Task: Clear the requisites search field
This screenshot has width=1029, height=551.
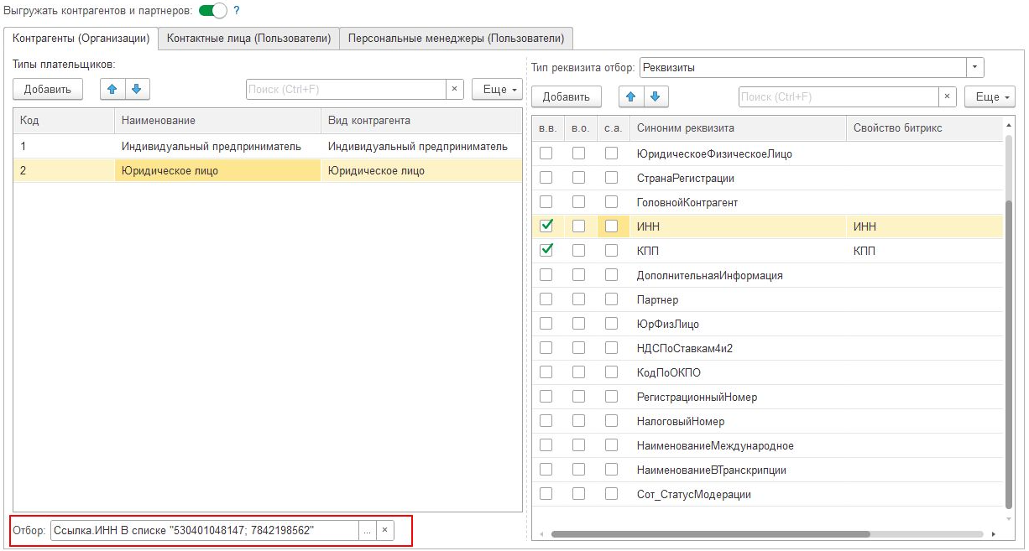Action: click(x=947, y=96)
